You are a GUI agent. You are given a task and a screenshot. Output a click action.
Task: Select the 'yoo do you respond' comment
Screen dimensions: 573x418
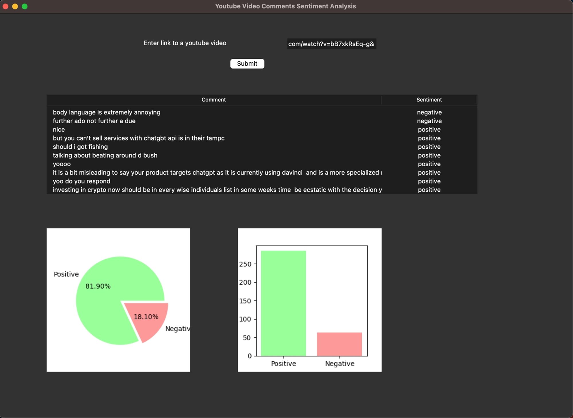tap(81, 181)
